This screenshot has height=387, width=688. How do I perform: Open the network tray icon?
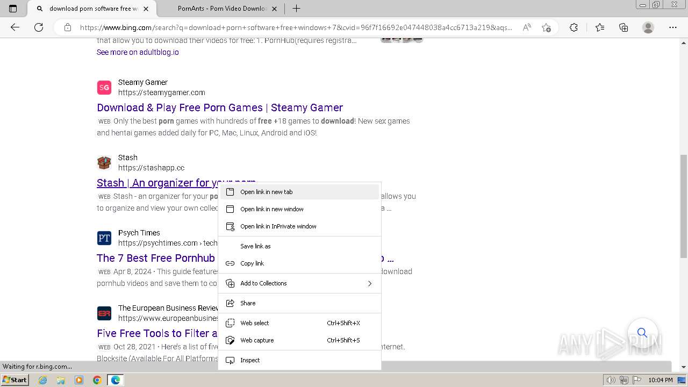pyautogui.click(x=623, y=380)
